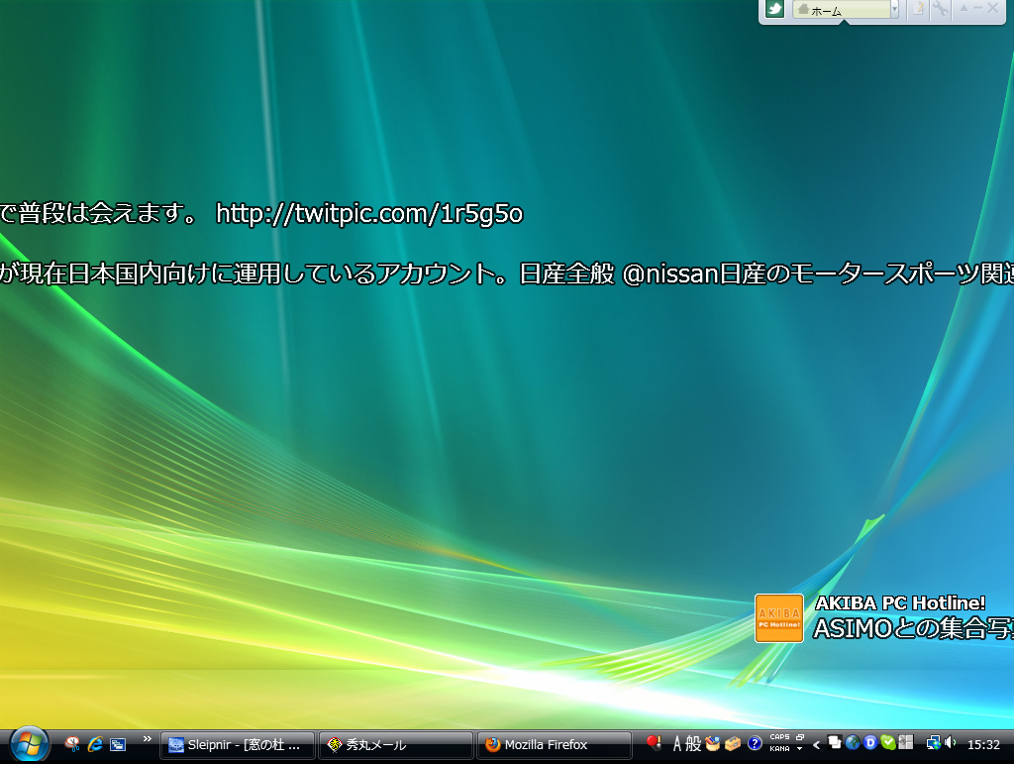Click the Twitter bird icon in the top widget

tap(774, 9)
